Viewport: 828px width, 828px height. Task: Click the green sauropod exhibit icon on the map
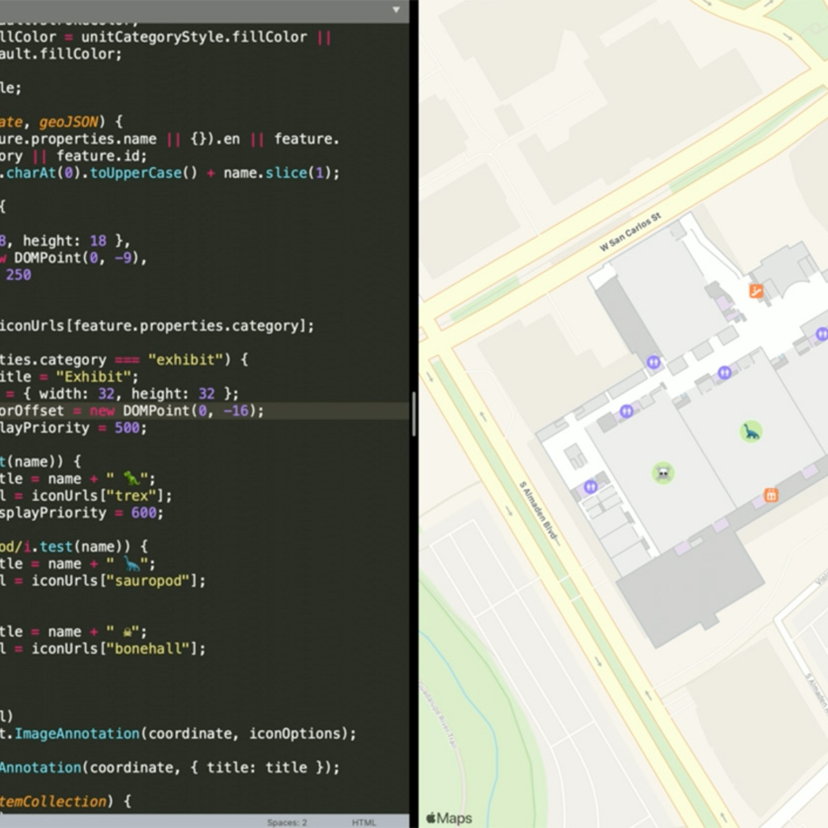[x=751, y=431]
